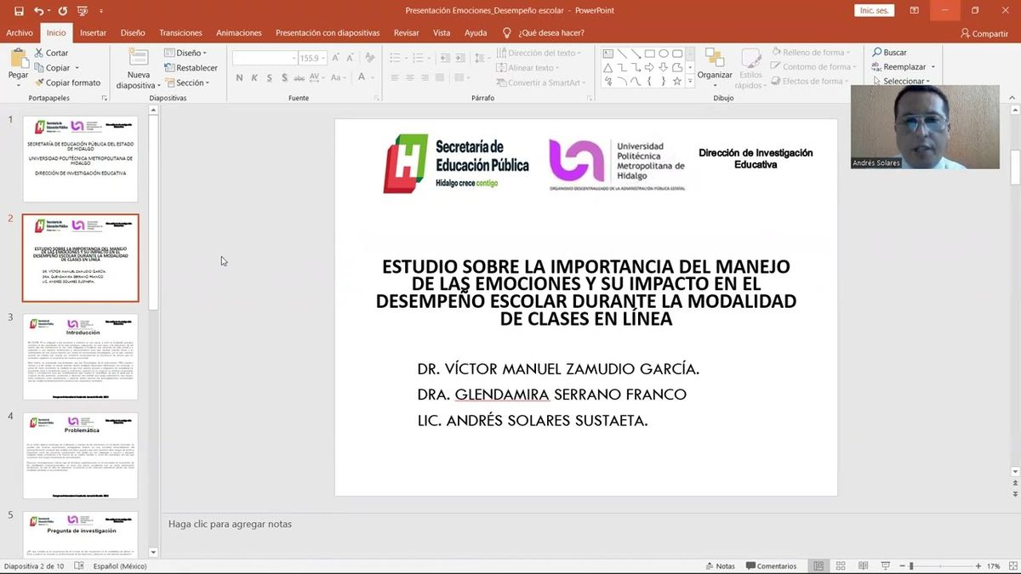Open Reemplazar dropdown arrow
This screenshot has height=574, width=1021.
click(933, 67)
